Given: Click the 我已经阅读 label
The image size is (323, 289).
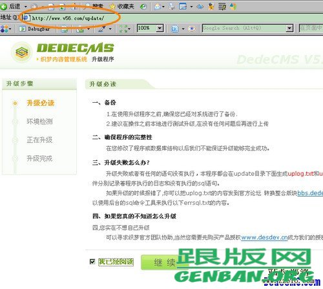Looking at the screenshot, I should coord(116,262).
